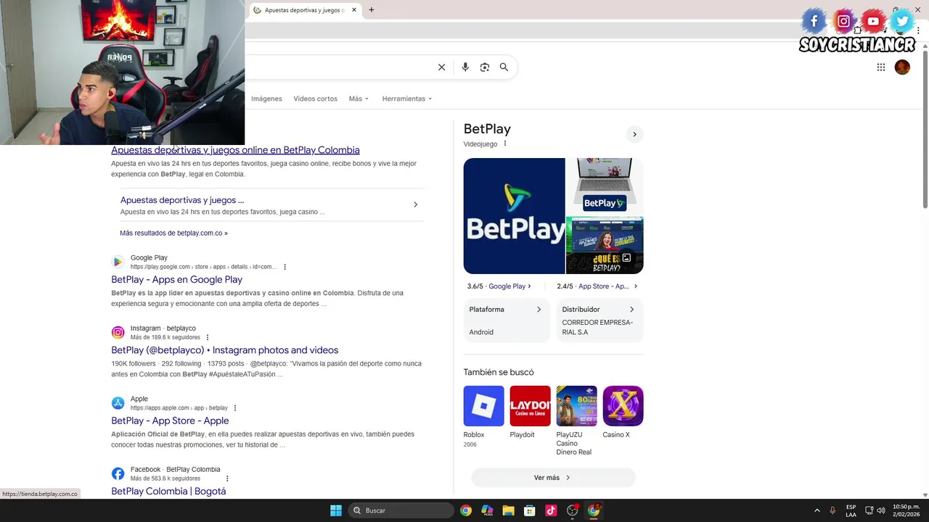Expand Apuestas deportivas y juegos sitelink row
This screenshot has height=522, width=929.
point(272,205)
